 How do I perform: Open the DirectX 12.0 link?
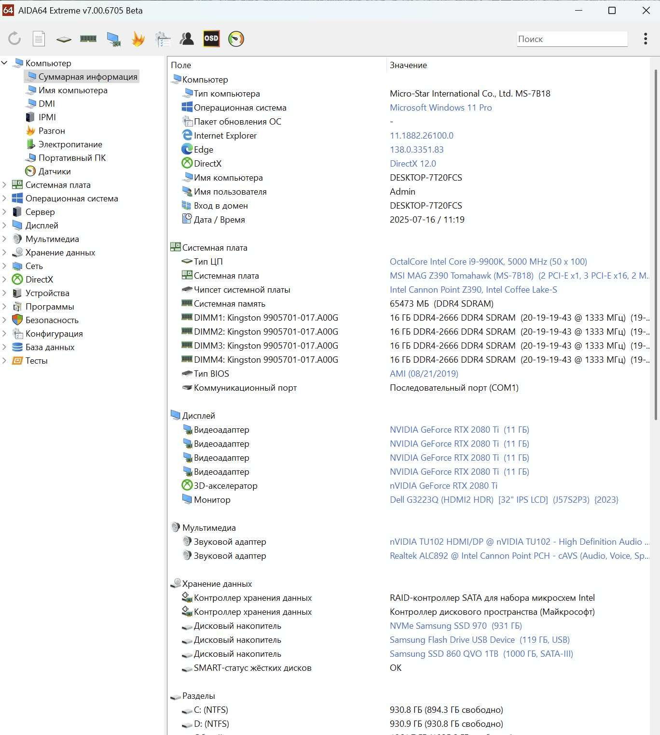(x=413, y=163)
